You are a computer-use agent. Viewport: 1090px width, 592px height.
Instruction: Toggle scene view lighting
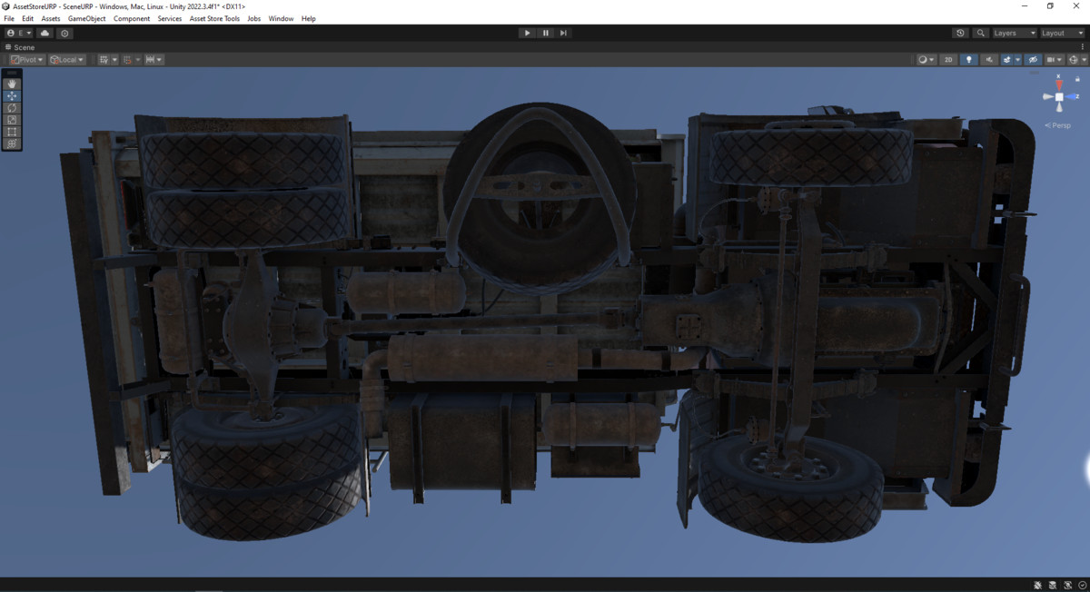tap(968, 59)
